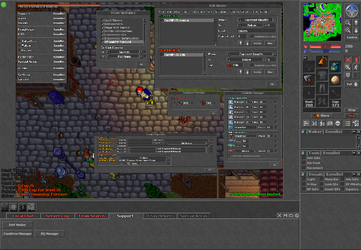The height and width of the screenshot is (250, 361).
Task: Click the axe weapon slot
Action: [308, 80]
